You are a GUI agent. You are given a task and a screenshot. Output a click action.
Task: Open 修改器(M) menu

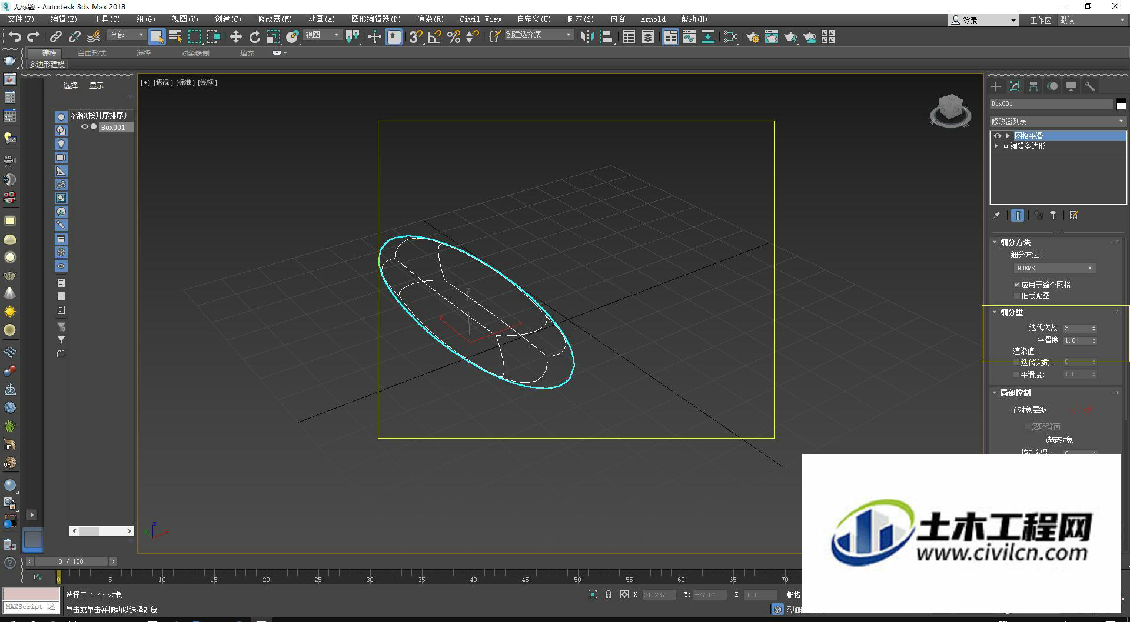(274, 19)
